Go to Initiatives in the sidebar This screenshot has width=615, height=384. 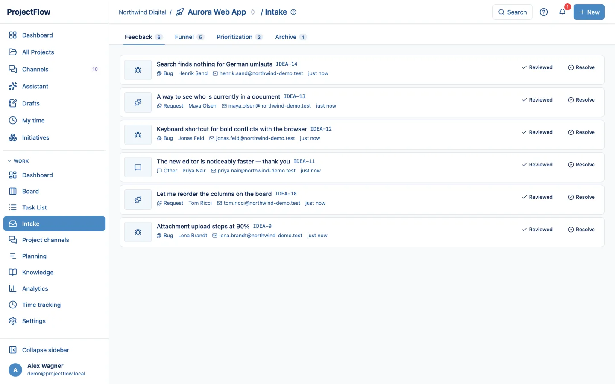(x=54, y=137)
